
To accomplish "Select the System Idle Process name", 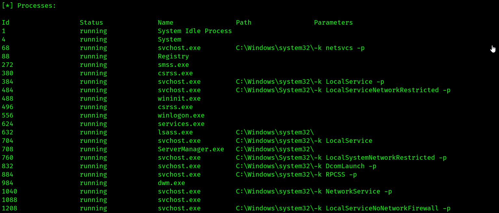I will tap(195, 31).
